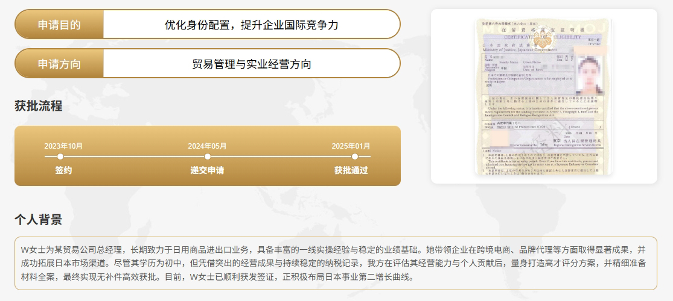The image size is (673, 301).
Task: Click the 申请目的 gold label
Action: click(59, 25)
